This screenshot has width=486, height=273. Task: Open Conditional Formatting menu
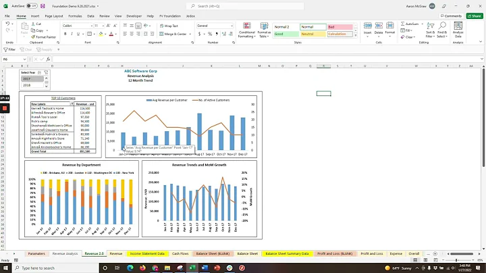(x=247, y=30)
